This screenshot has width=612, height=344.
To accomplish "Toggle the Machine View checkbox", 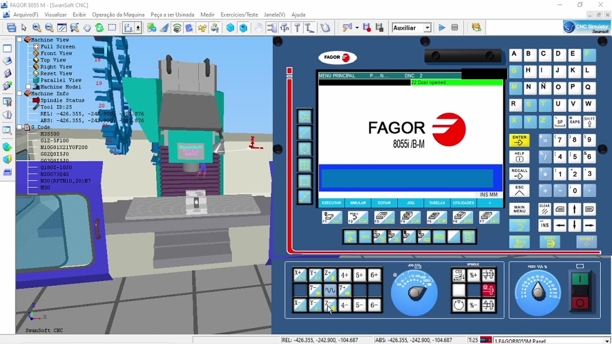I will click(20, 40).
